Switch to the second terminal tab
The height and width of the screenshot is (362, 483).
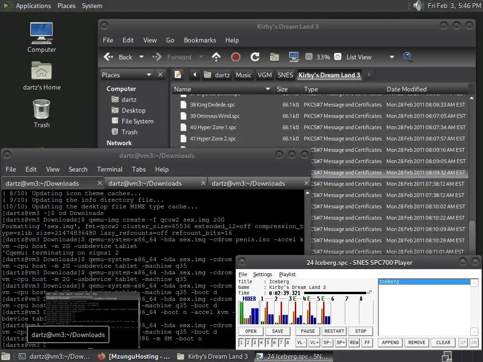(156, 183)
